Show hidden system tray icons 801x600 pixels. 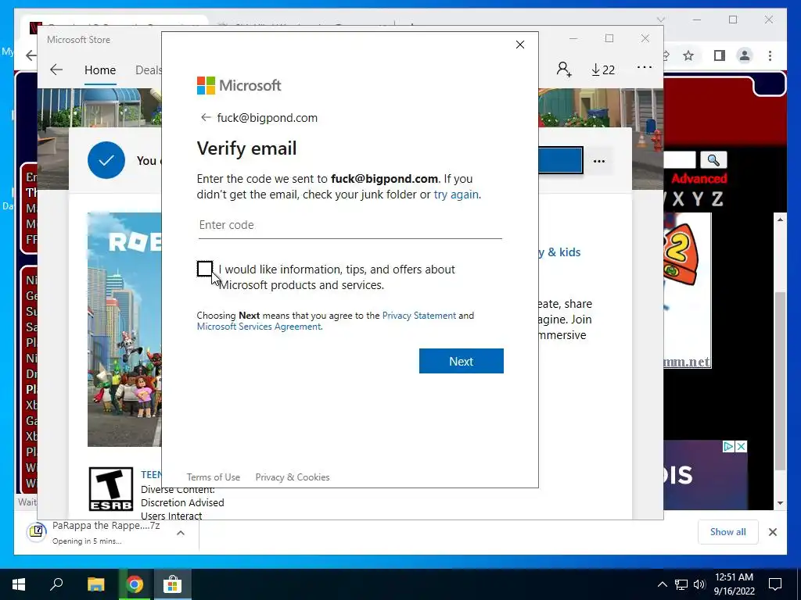coord(662,584)
